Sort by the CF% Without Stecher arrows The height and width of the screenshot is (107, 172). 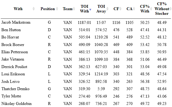(170, 9)
